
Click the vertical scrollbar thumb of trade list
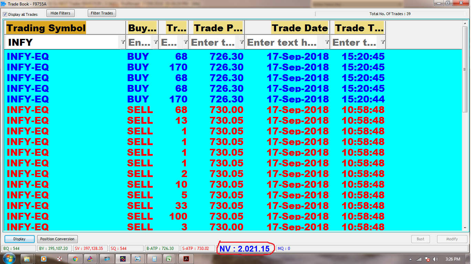click(465, 69)
